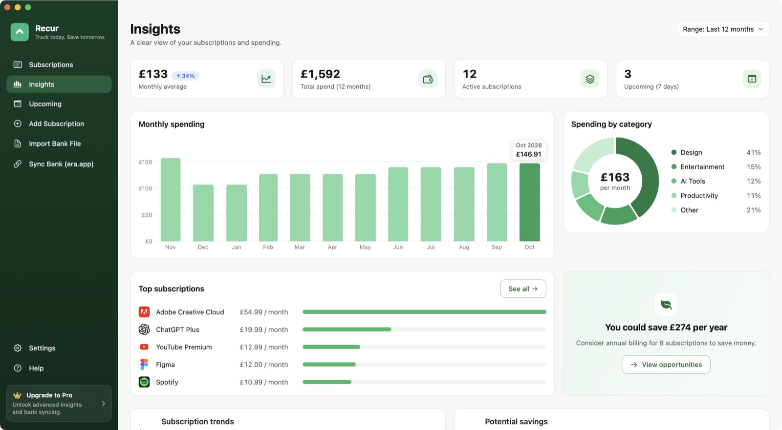The height and width of the screenshot is (430, 782).
Task: Click the Oct 2026 £146.91 tooltip
Action: pos(529,150)
